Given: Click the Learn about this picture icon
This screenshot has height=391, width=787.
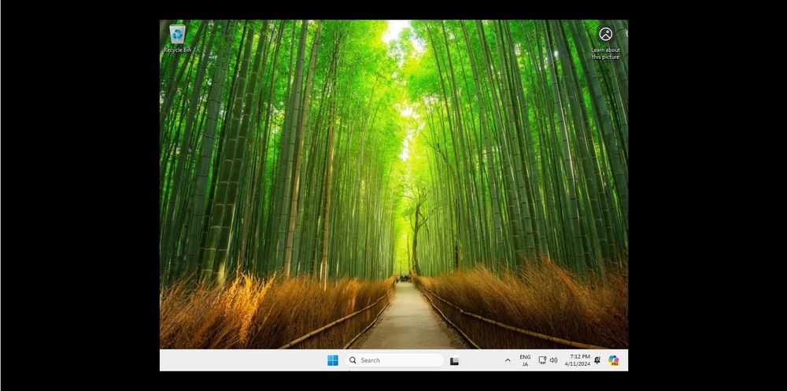Looking at the screenshot, I should click(605, 35).
